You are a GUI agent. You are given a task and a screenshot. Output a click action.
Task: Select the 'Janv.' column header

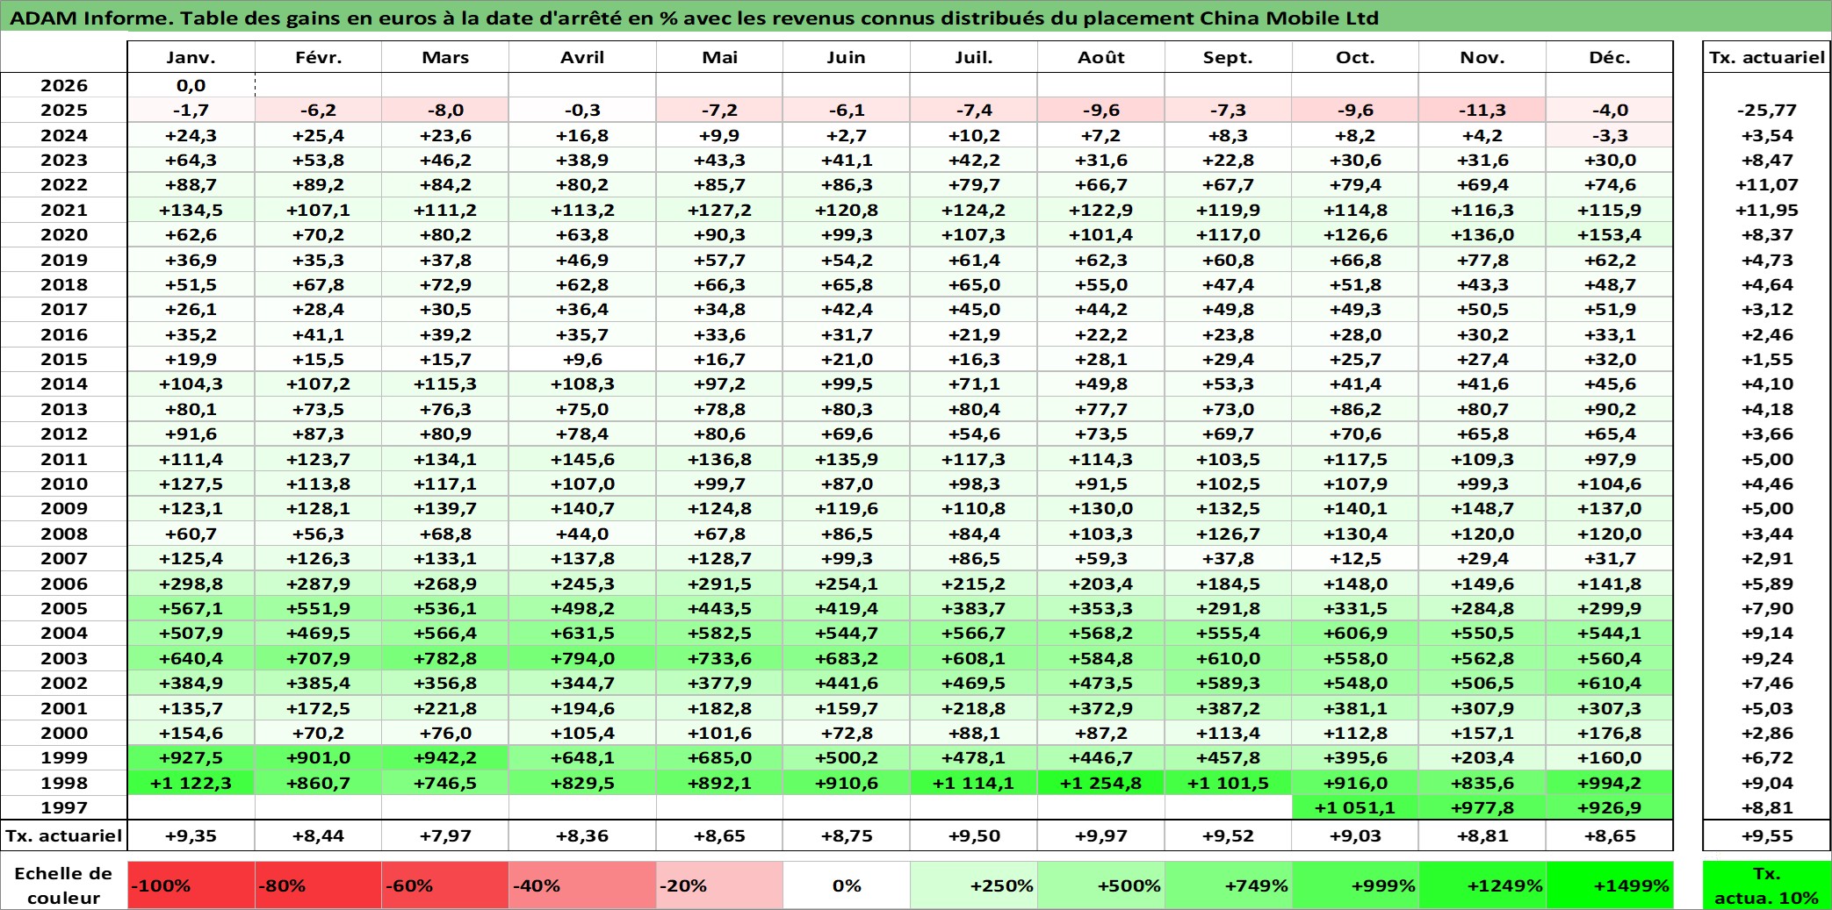pos(191,57)
